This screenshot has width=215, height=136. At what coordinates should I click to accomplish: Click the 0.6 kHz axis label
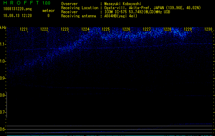pyautogui.click(x=3, y=129)
